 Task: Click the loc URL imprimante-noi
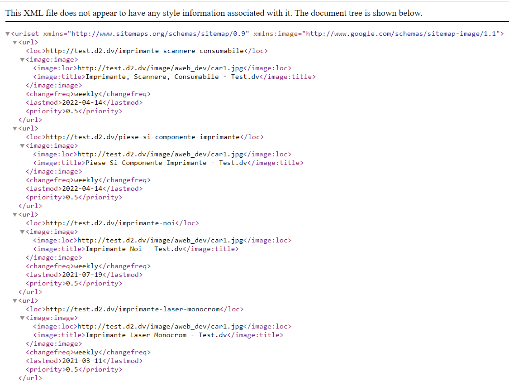110,223
